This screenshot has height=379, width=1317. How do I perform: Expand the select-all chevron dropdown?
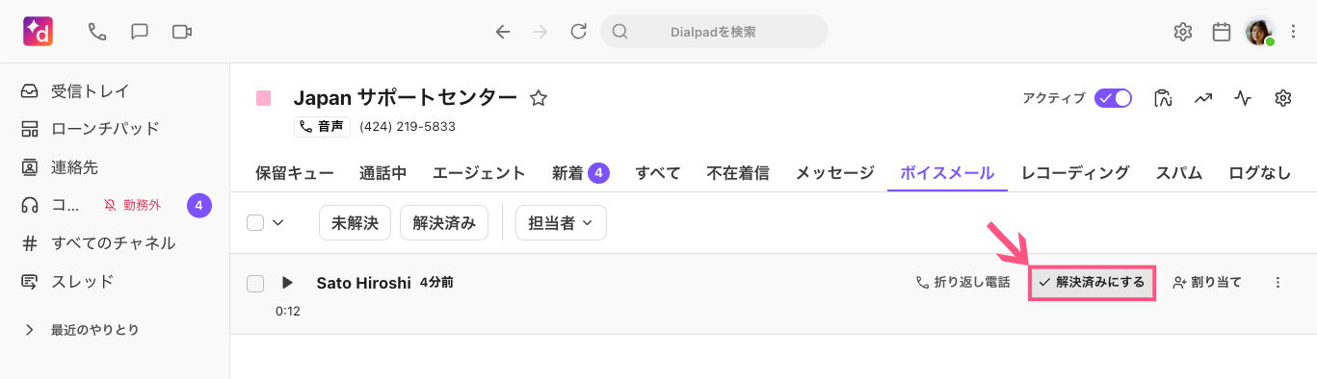pos(278,222)
